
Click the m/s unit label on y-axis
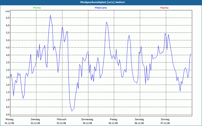[x=8, y=11]
